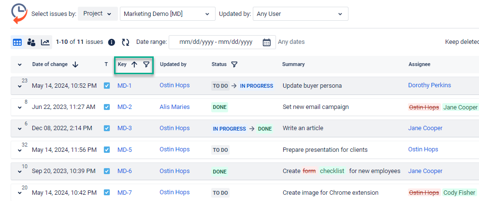The image size is (479, 201).
Task: Open the users view icon
Action: pyautogui.click(x=31, y=42)
